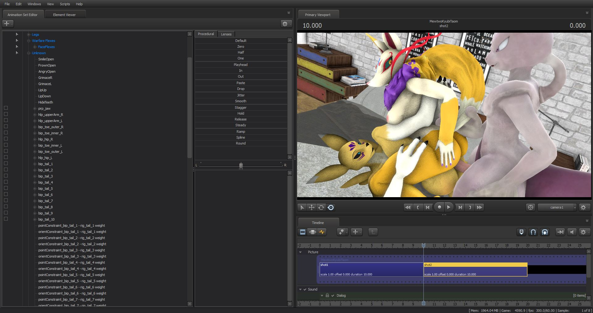
Task: Click the L-R balance slider handle
Action: (241, 165)
